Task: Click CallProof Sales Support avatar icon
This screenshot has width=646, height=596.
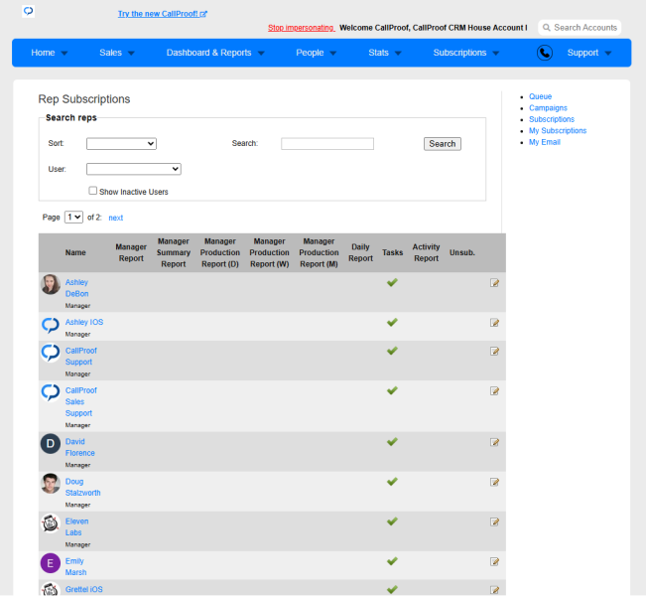Action: [51, 392]
